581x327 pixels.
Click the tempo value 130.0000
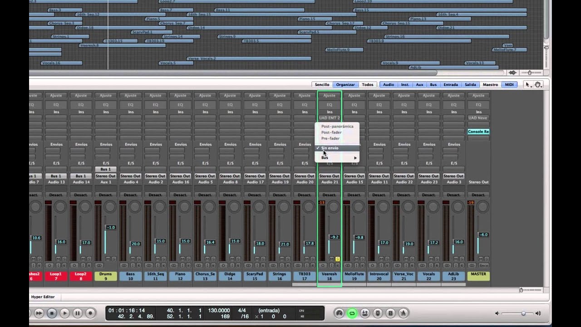coord(219,310)
